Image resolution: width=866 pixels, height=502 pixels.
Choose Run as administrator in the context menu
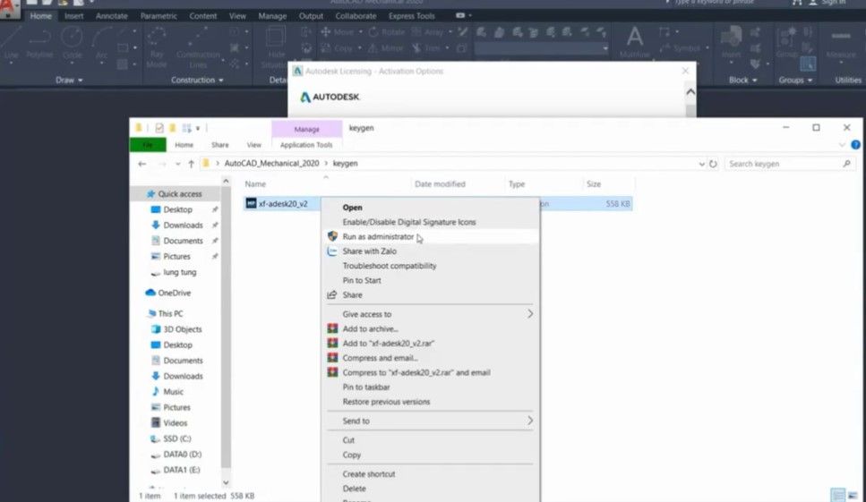[378, 236]
